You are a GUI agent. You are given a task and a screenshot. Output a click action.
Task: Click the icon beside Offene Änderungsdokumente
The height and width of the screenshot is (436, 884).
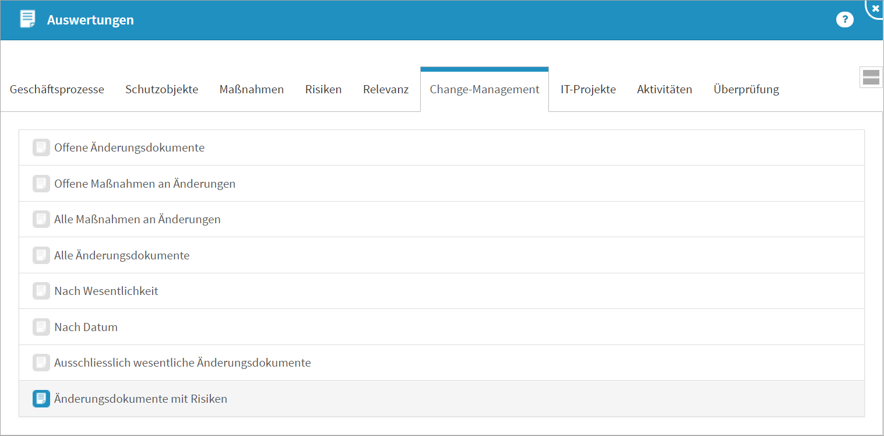point(41,147)
